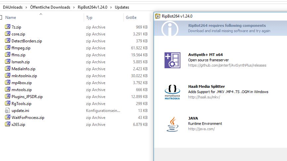Select the file name update.ini
Image resolution: width=287 pixels, height=161 pixels.
20,111
